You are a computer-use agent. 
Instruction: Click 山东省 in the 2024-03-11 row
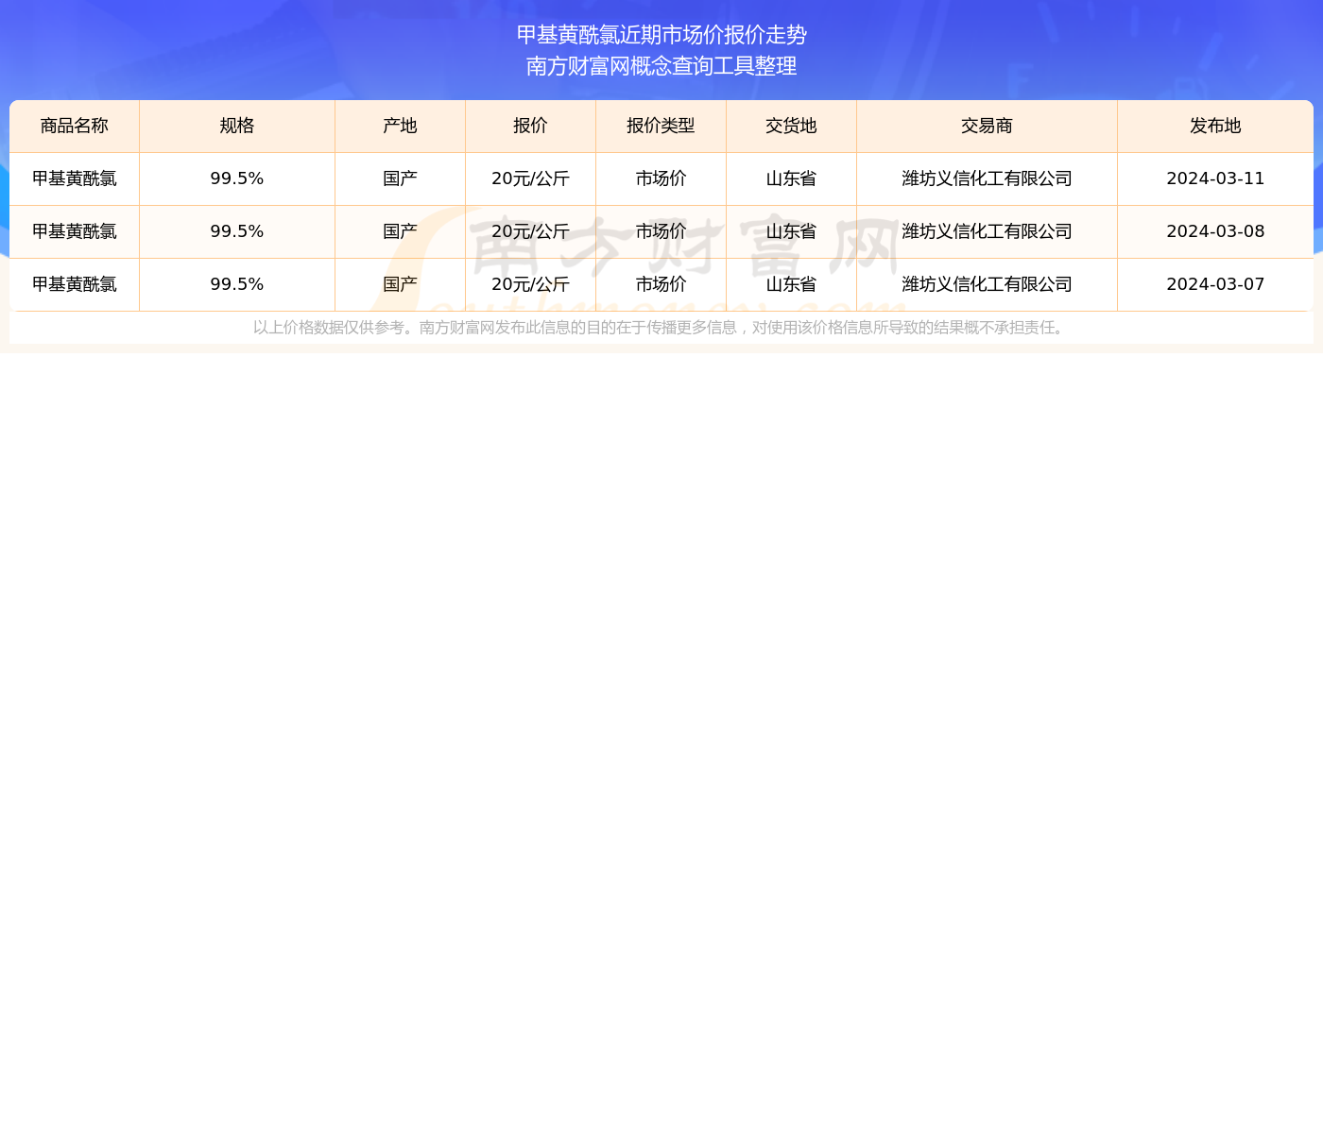792,178
